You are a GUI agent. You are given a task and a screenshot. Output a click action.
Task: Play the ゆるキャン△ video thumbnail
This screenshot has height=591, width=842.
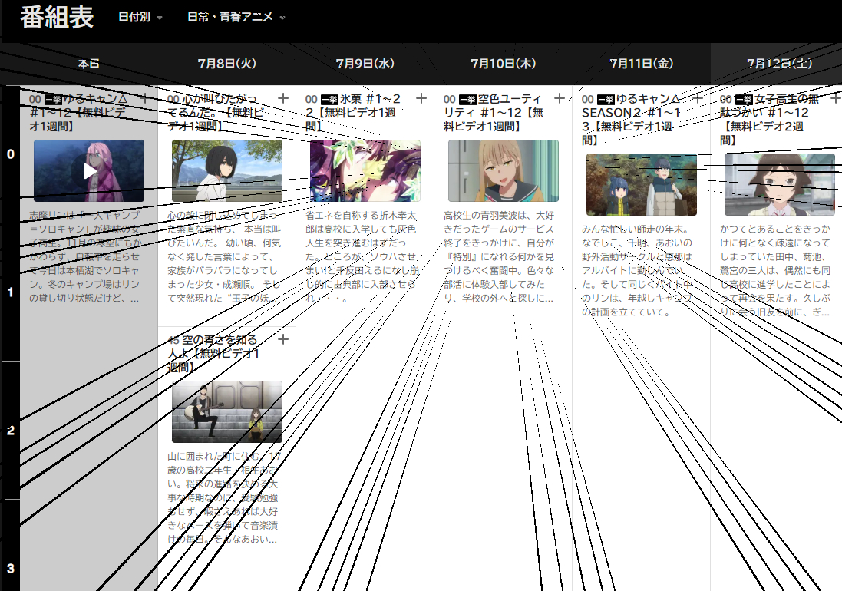89,170
